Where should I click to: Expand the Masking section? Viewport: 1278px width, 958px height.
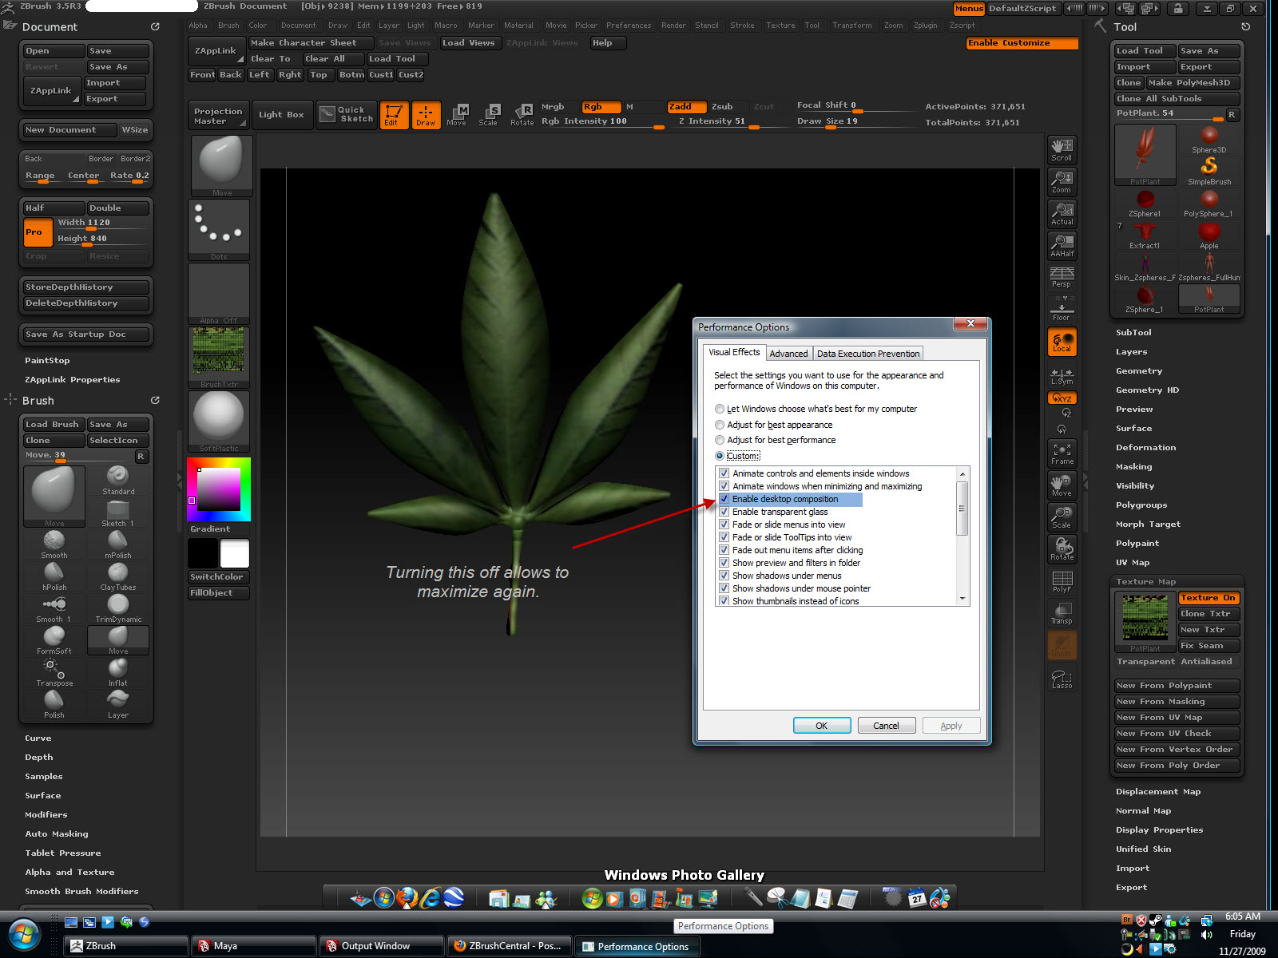(x=1133, y=466)
